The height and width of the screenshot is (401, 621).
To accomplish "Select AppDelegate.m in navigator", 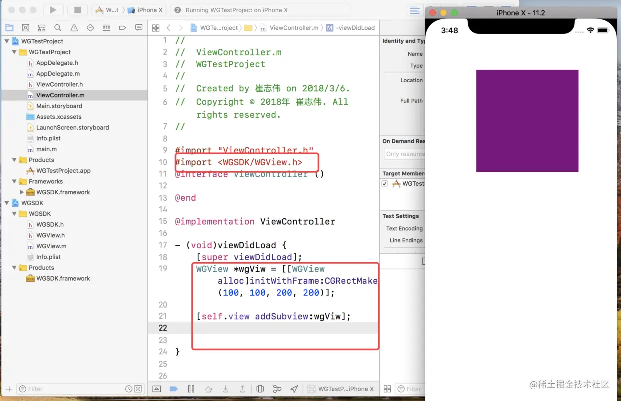I will (x=58, y=74).
